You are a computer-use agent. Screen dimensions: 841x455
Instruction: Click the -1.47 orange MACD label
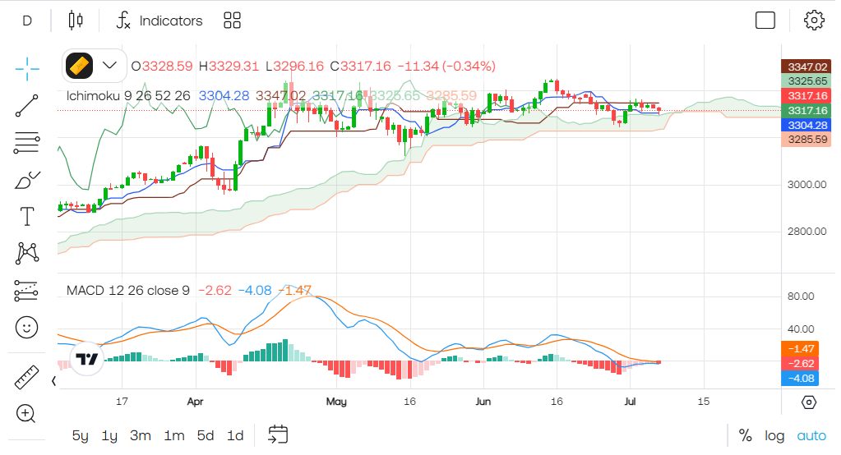(800, 349)
